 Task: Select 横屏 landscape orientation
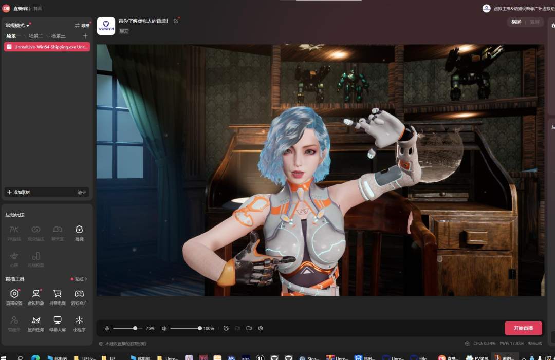[516, 22]
